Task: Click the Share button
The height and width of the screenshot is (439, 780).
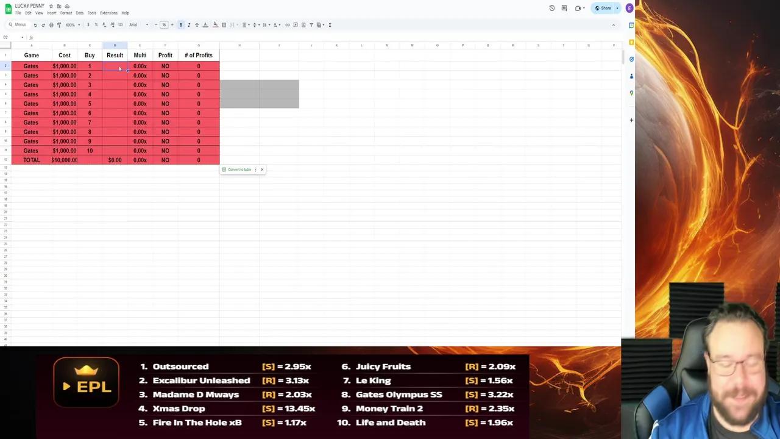Action: pyautogui.click(x=603, y=9)
